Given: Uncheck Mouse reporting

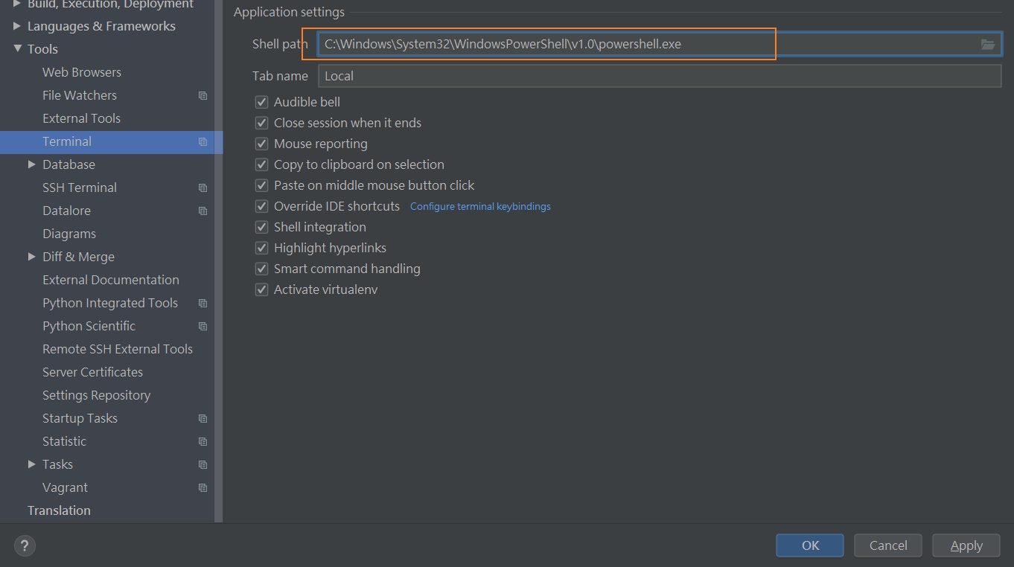Looking at the screenshot, I should pos(261,143).
